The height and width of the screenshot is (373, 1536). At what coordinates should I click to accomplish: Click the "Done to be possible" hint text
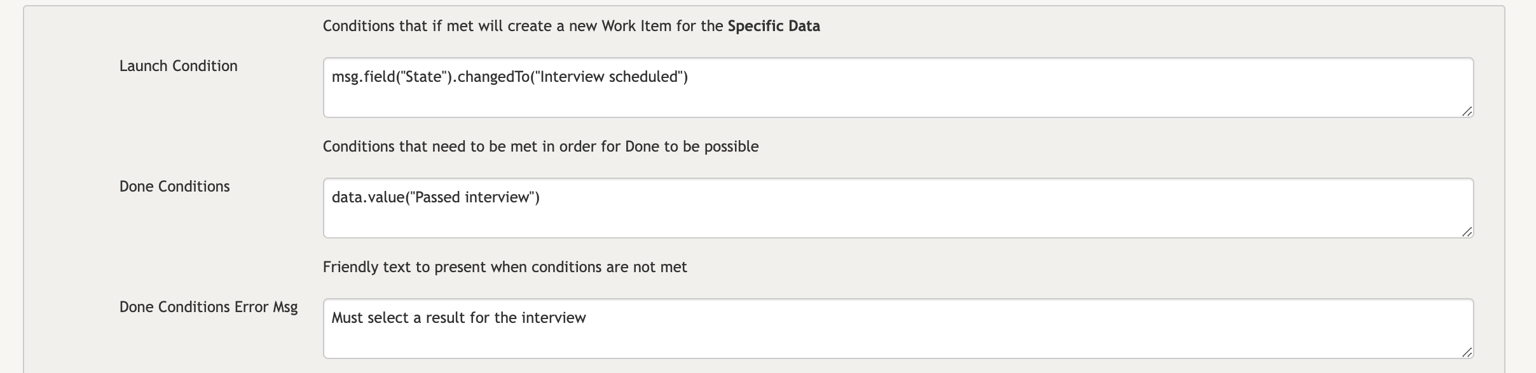pos(692,147)
